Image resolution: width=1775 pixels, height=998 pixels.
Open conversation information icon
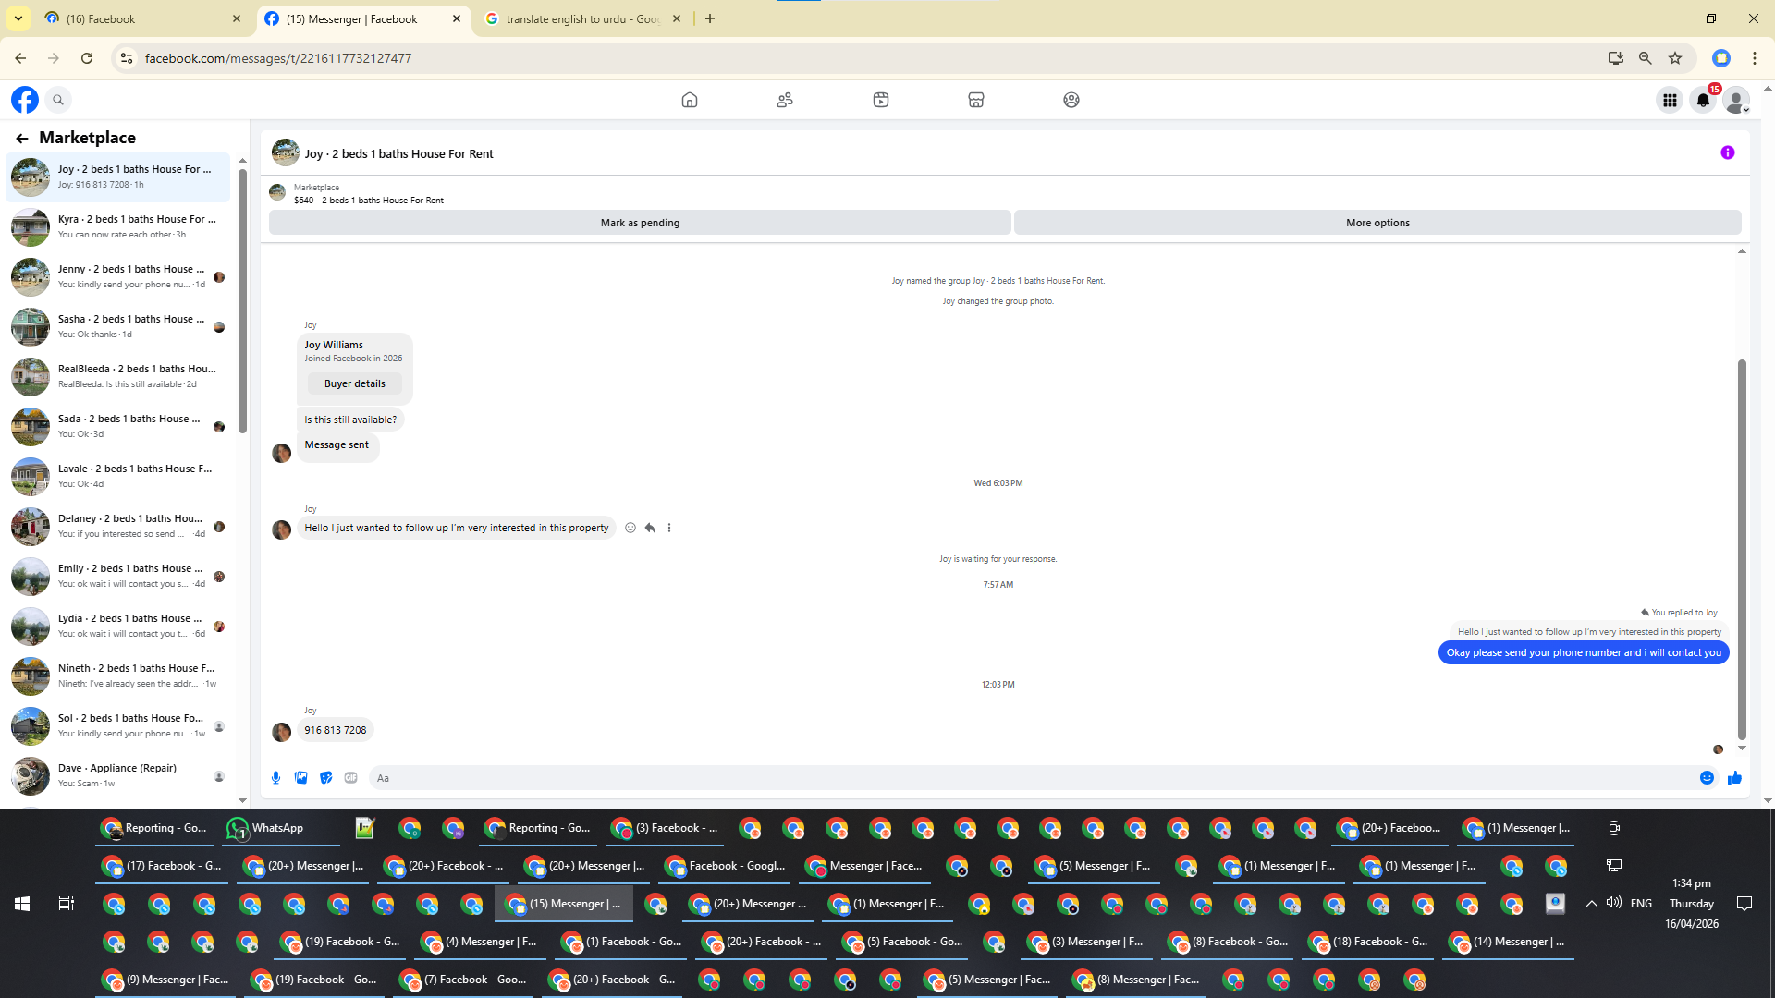[1728, 153]
